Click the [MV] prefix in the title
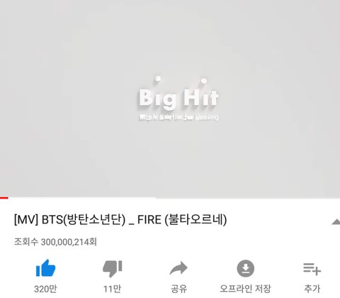Image resolution: width=340 pixels, height=298 pixels. click(26, 220)
